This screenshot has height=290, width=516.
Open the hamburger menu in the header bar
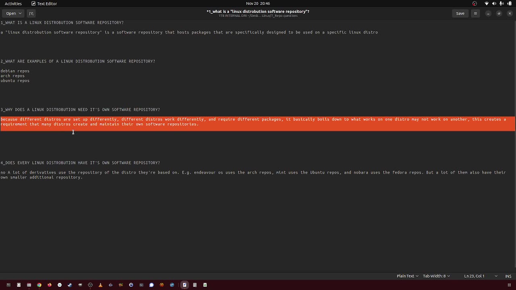coord(475,13)
